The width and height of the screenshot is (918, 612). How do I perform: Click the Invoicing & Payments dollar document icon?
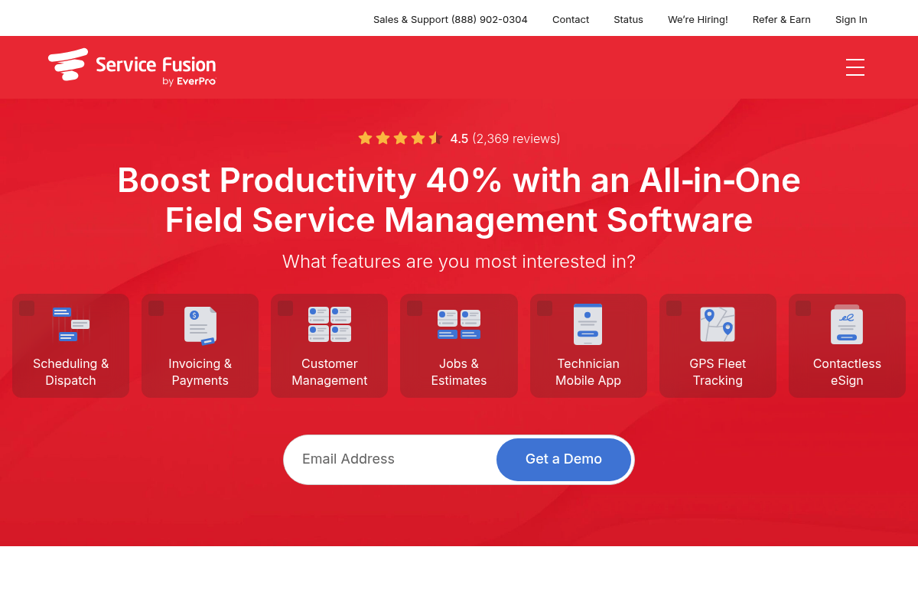pos(200,324)
